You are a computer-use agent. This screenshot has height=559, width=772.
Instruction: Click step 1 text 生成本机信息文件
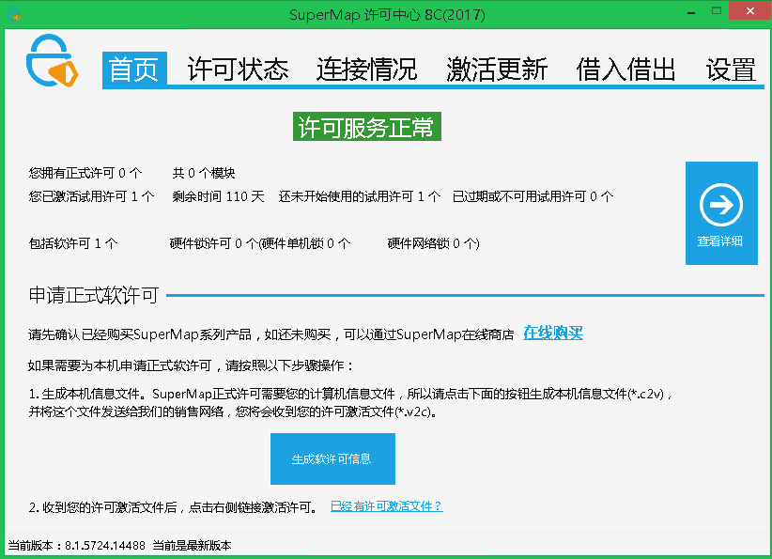click(351, 403)
